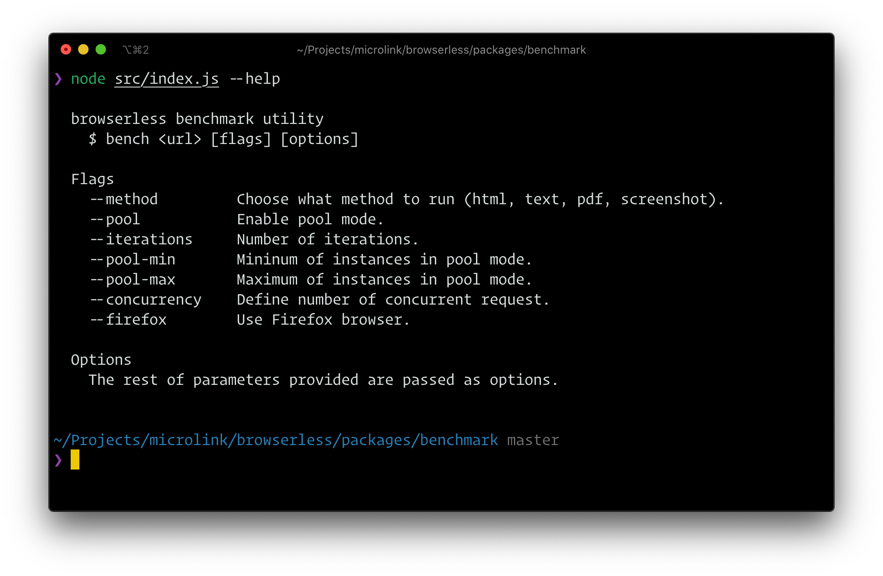Click the green zoom window button
The height and width of the screenshot is (576, 883).
pyautogui.click(x=101, y=50)
